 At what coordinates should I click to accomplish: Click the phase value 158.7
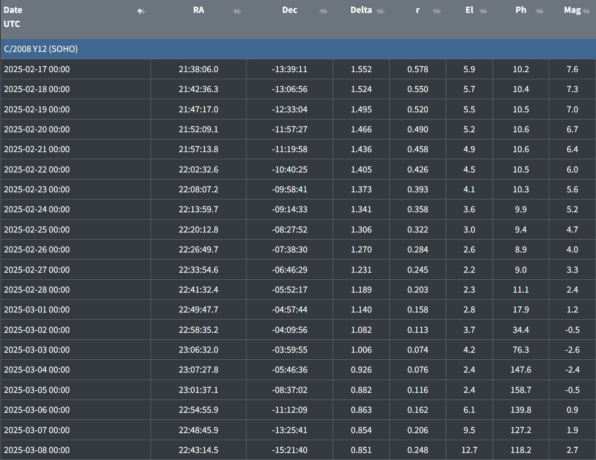521,390
